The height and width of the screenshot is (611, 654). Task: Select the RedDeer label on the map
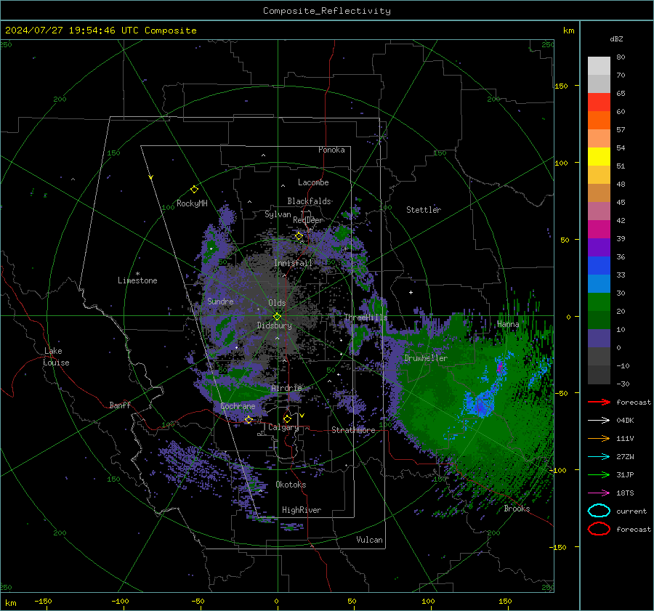[x=308, y=220]
